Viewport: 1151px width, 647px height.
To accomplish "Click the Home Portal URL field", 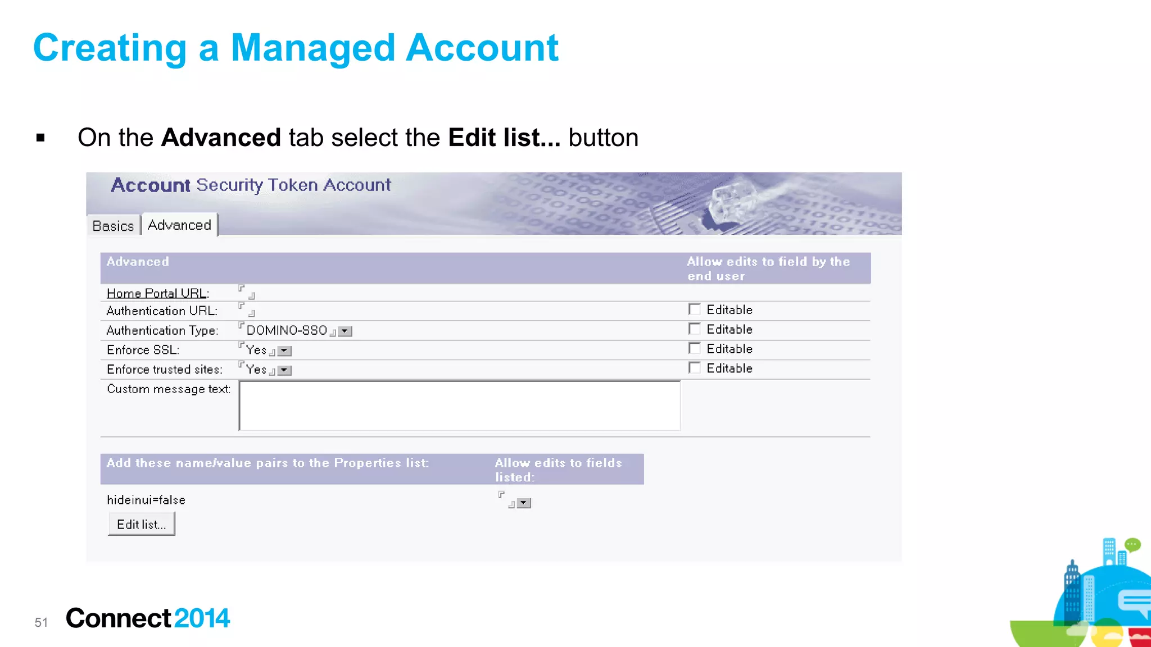I will [x=247, y=291].
